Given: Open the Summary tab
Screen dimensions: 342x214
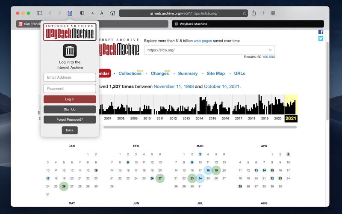Looking at the screenshot, I should (x=188, y=74).
